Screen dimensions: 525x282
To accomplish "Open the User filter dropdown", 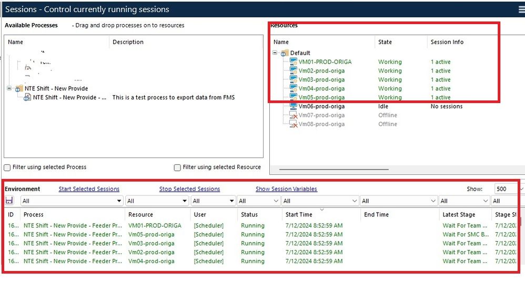I will (231, 201).
